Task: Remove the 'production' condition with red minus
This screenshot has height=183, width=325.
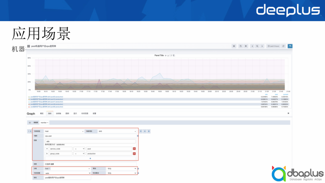Action: click(x=134, y=154)
